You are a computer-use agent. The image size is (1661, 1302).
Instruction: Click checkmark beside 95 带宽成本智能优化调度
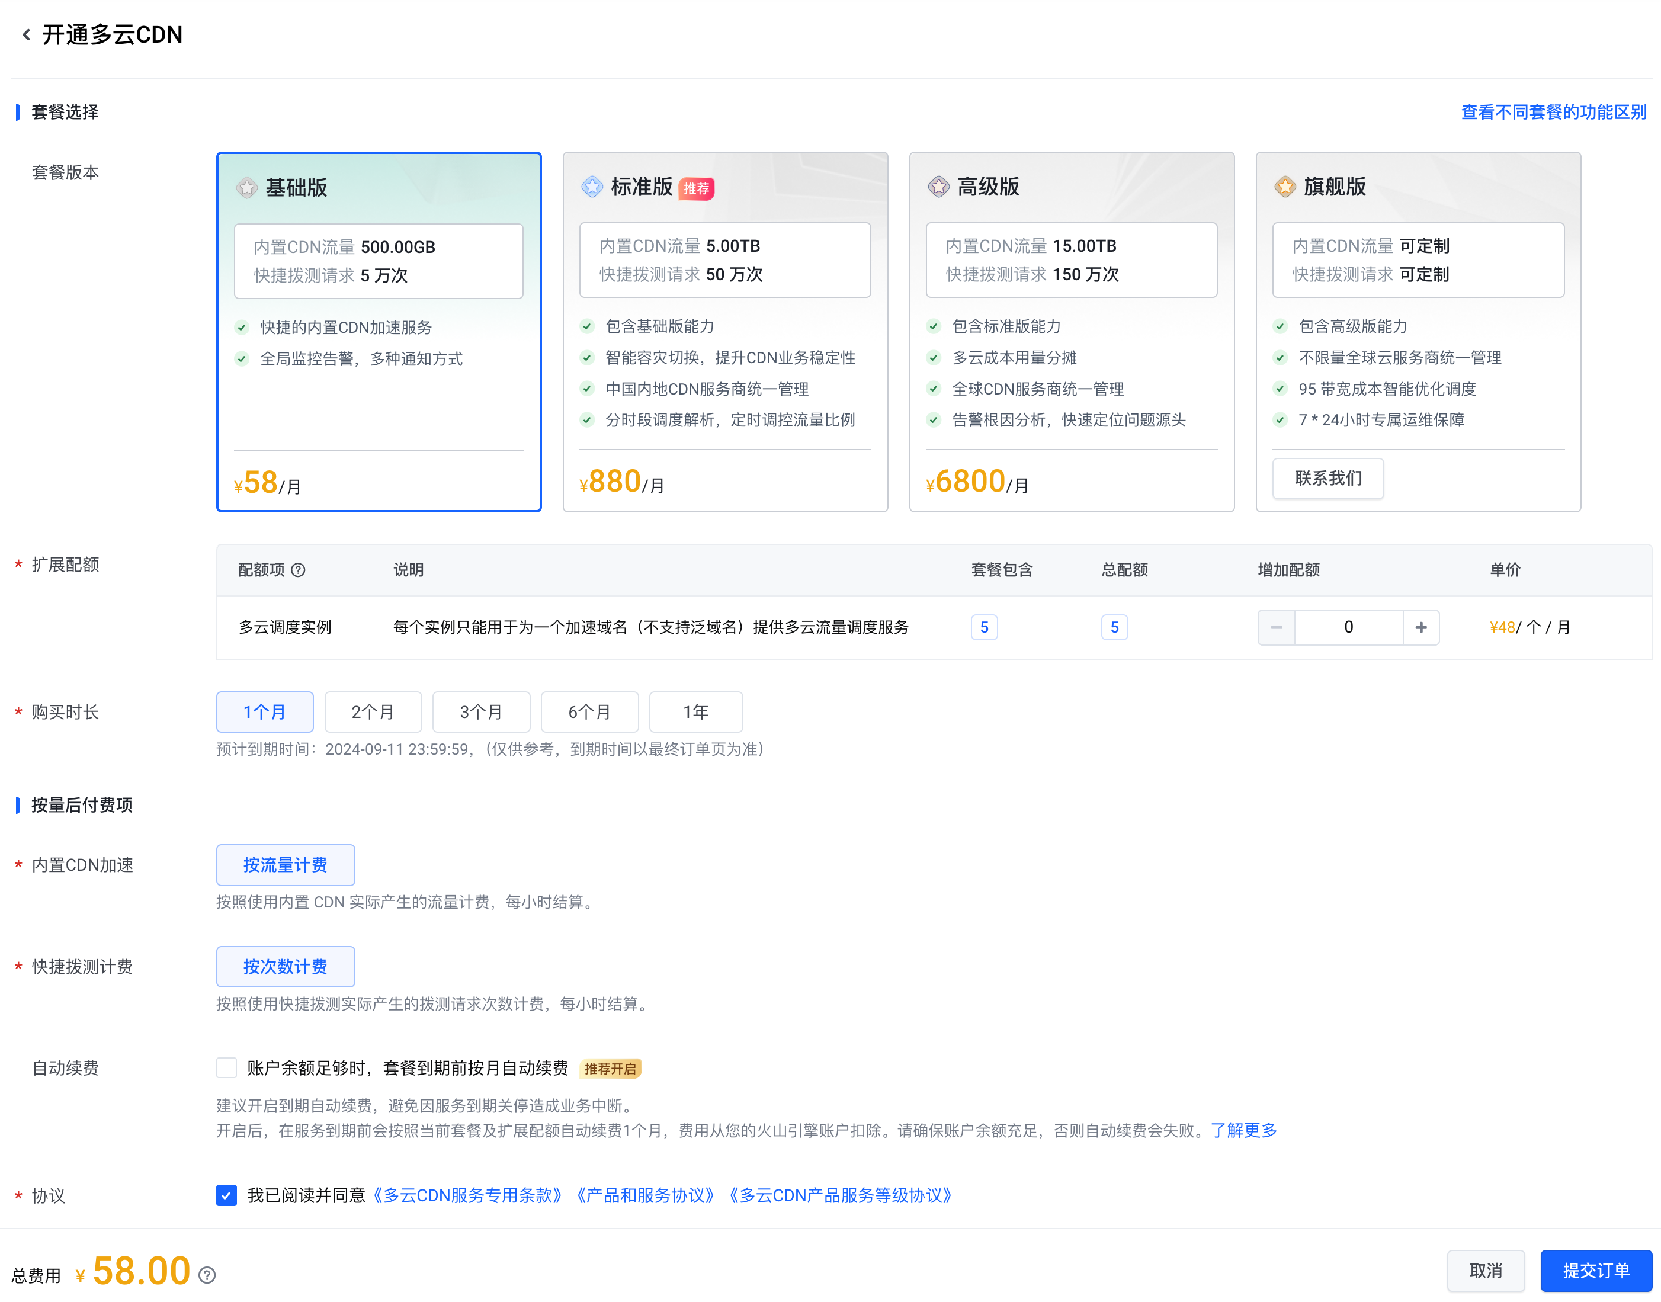1281,389
